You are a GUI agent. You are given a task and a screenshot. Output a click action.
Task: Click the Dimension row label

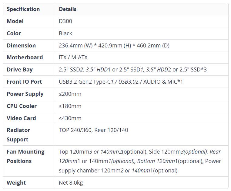click(21, 46)
